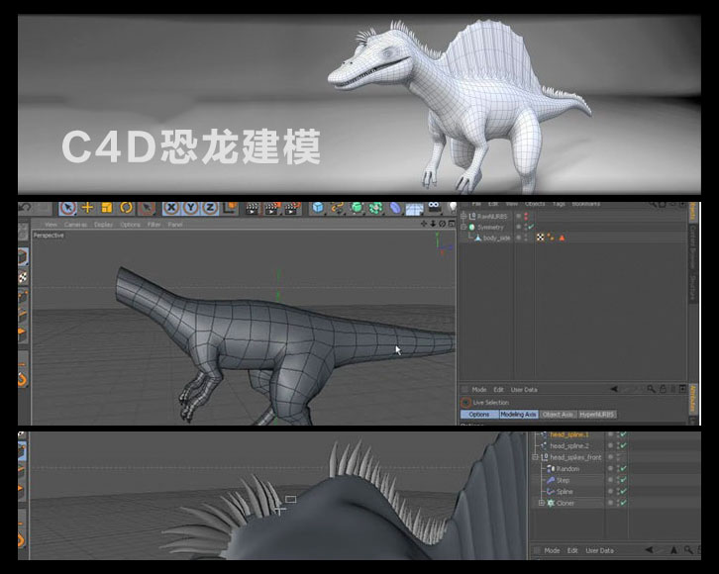Toggle the Symmetry enable checkmark

tap(531, 227)
